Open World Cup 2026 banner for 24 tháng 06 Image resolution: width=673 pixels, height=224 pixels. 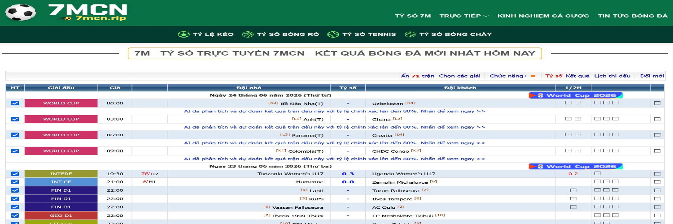576,95
